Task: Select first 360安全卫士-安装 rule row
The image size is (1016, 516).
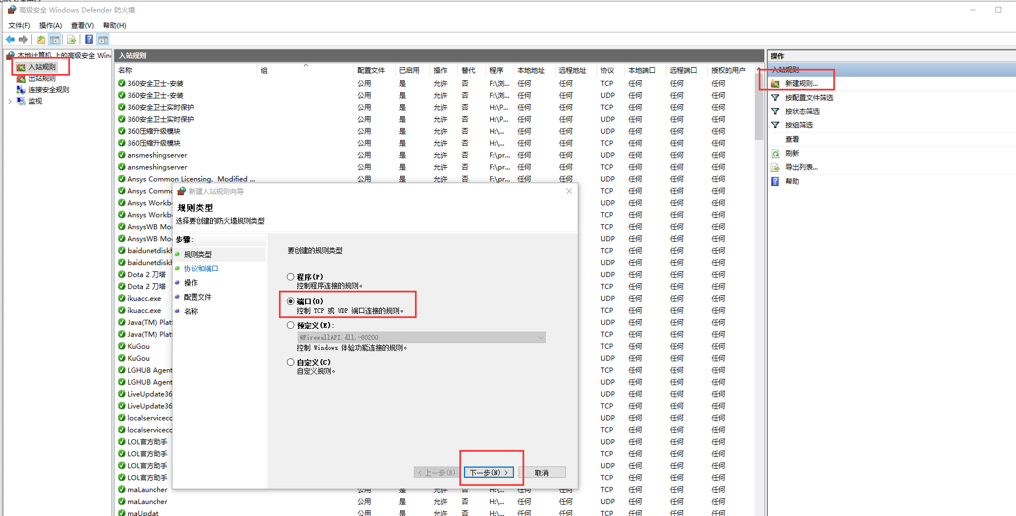Action: click(435, 84)
